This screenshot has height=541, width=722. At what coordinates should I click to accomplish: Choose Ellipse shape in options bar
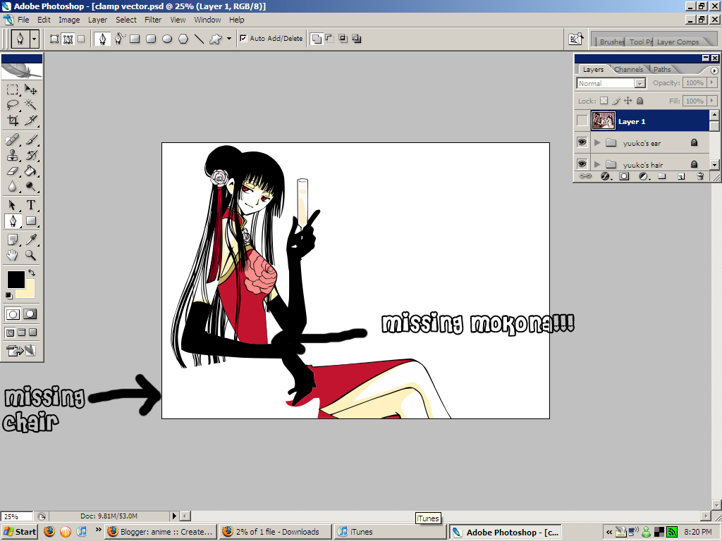167,39
